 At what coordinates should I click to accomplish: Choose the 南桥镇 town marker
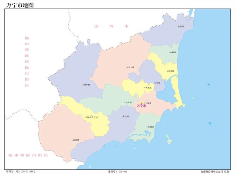pos(72,140)
